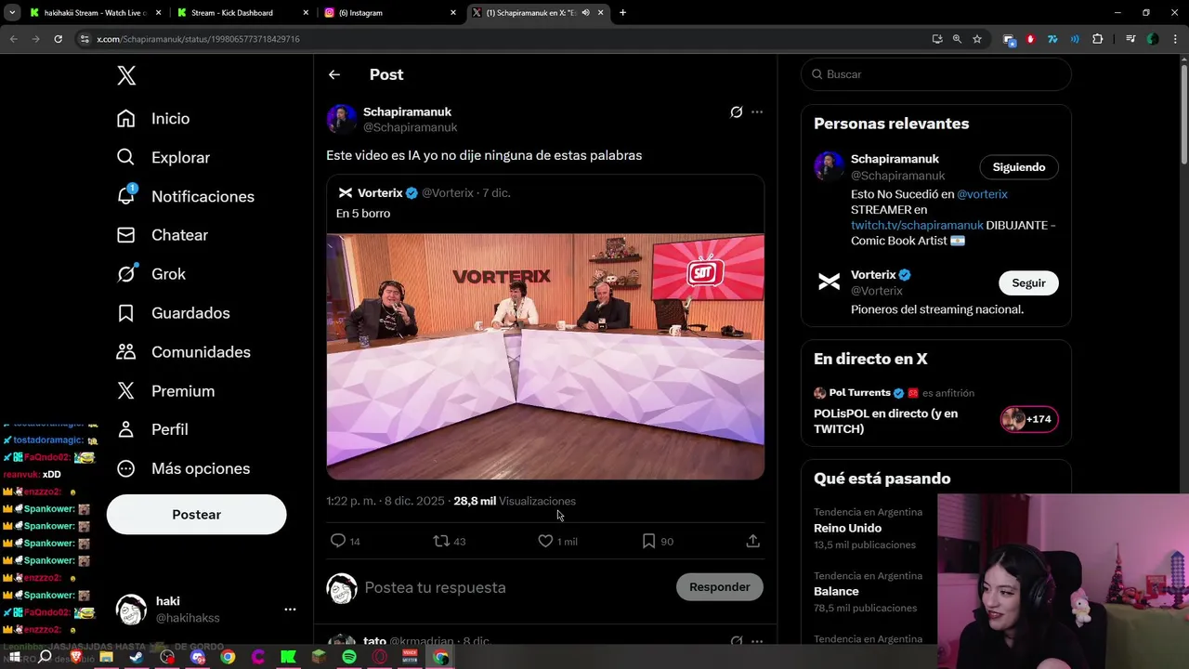Close the Schapiramanuk X tab

[x=600, y=13]
